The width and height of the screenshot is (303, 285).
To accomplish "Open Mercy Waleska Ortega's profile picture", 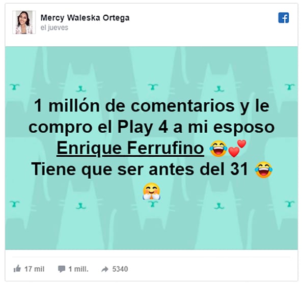I will [24, 22].
